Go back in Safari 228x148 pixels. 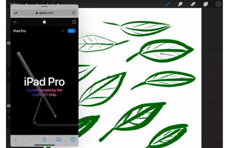[16, 140]
